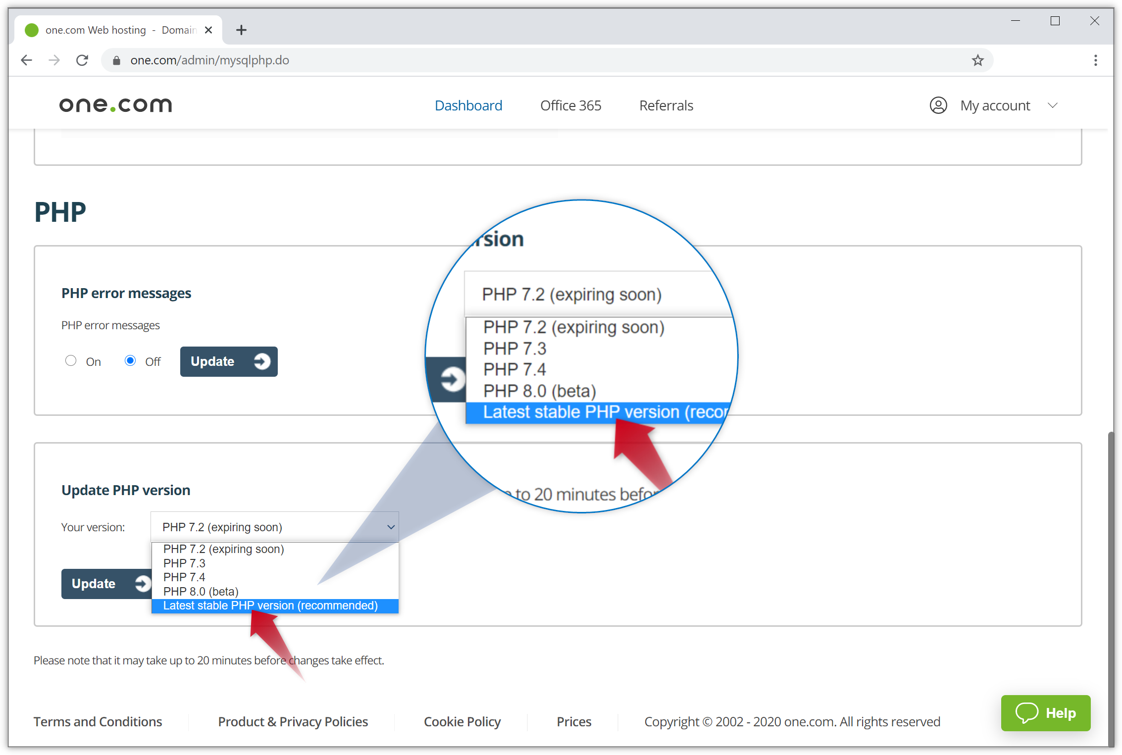This screenshot has height=755, width=1122.
Task: Open the Cookie Policy link
Action: coord(462,722)
